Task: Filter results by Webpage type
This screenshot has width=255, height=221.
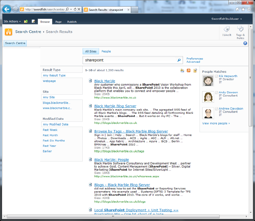Action: coord(49,81)
